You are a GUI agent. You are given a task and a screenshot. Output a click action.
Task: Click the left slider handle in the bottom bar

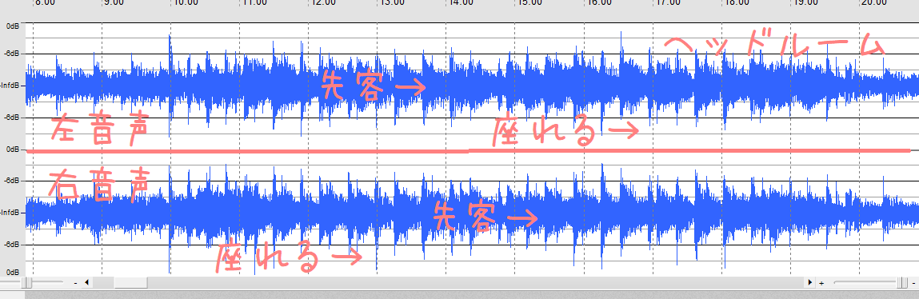click(27, 282)
